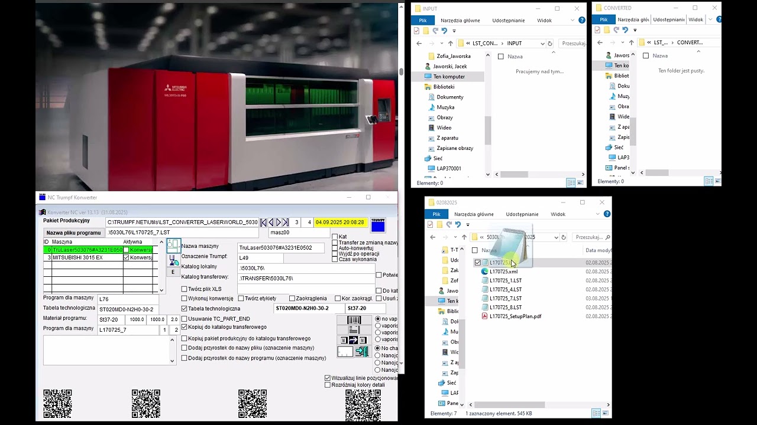The height and width of the screenshot is (425, 757).
Task: Click properties icon in CONVERTED quick access toolbar
Action: tap(597, 30)
